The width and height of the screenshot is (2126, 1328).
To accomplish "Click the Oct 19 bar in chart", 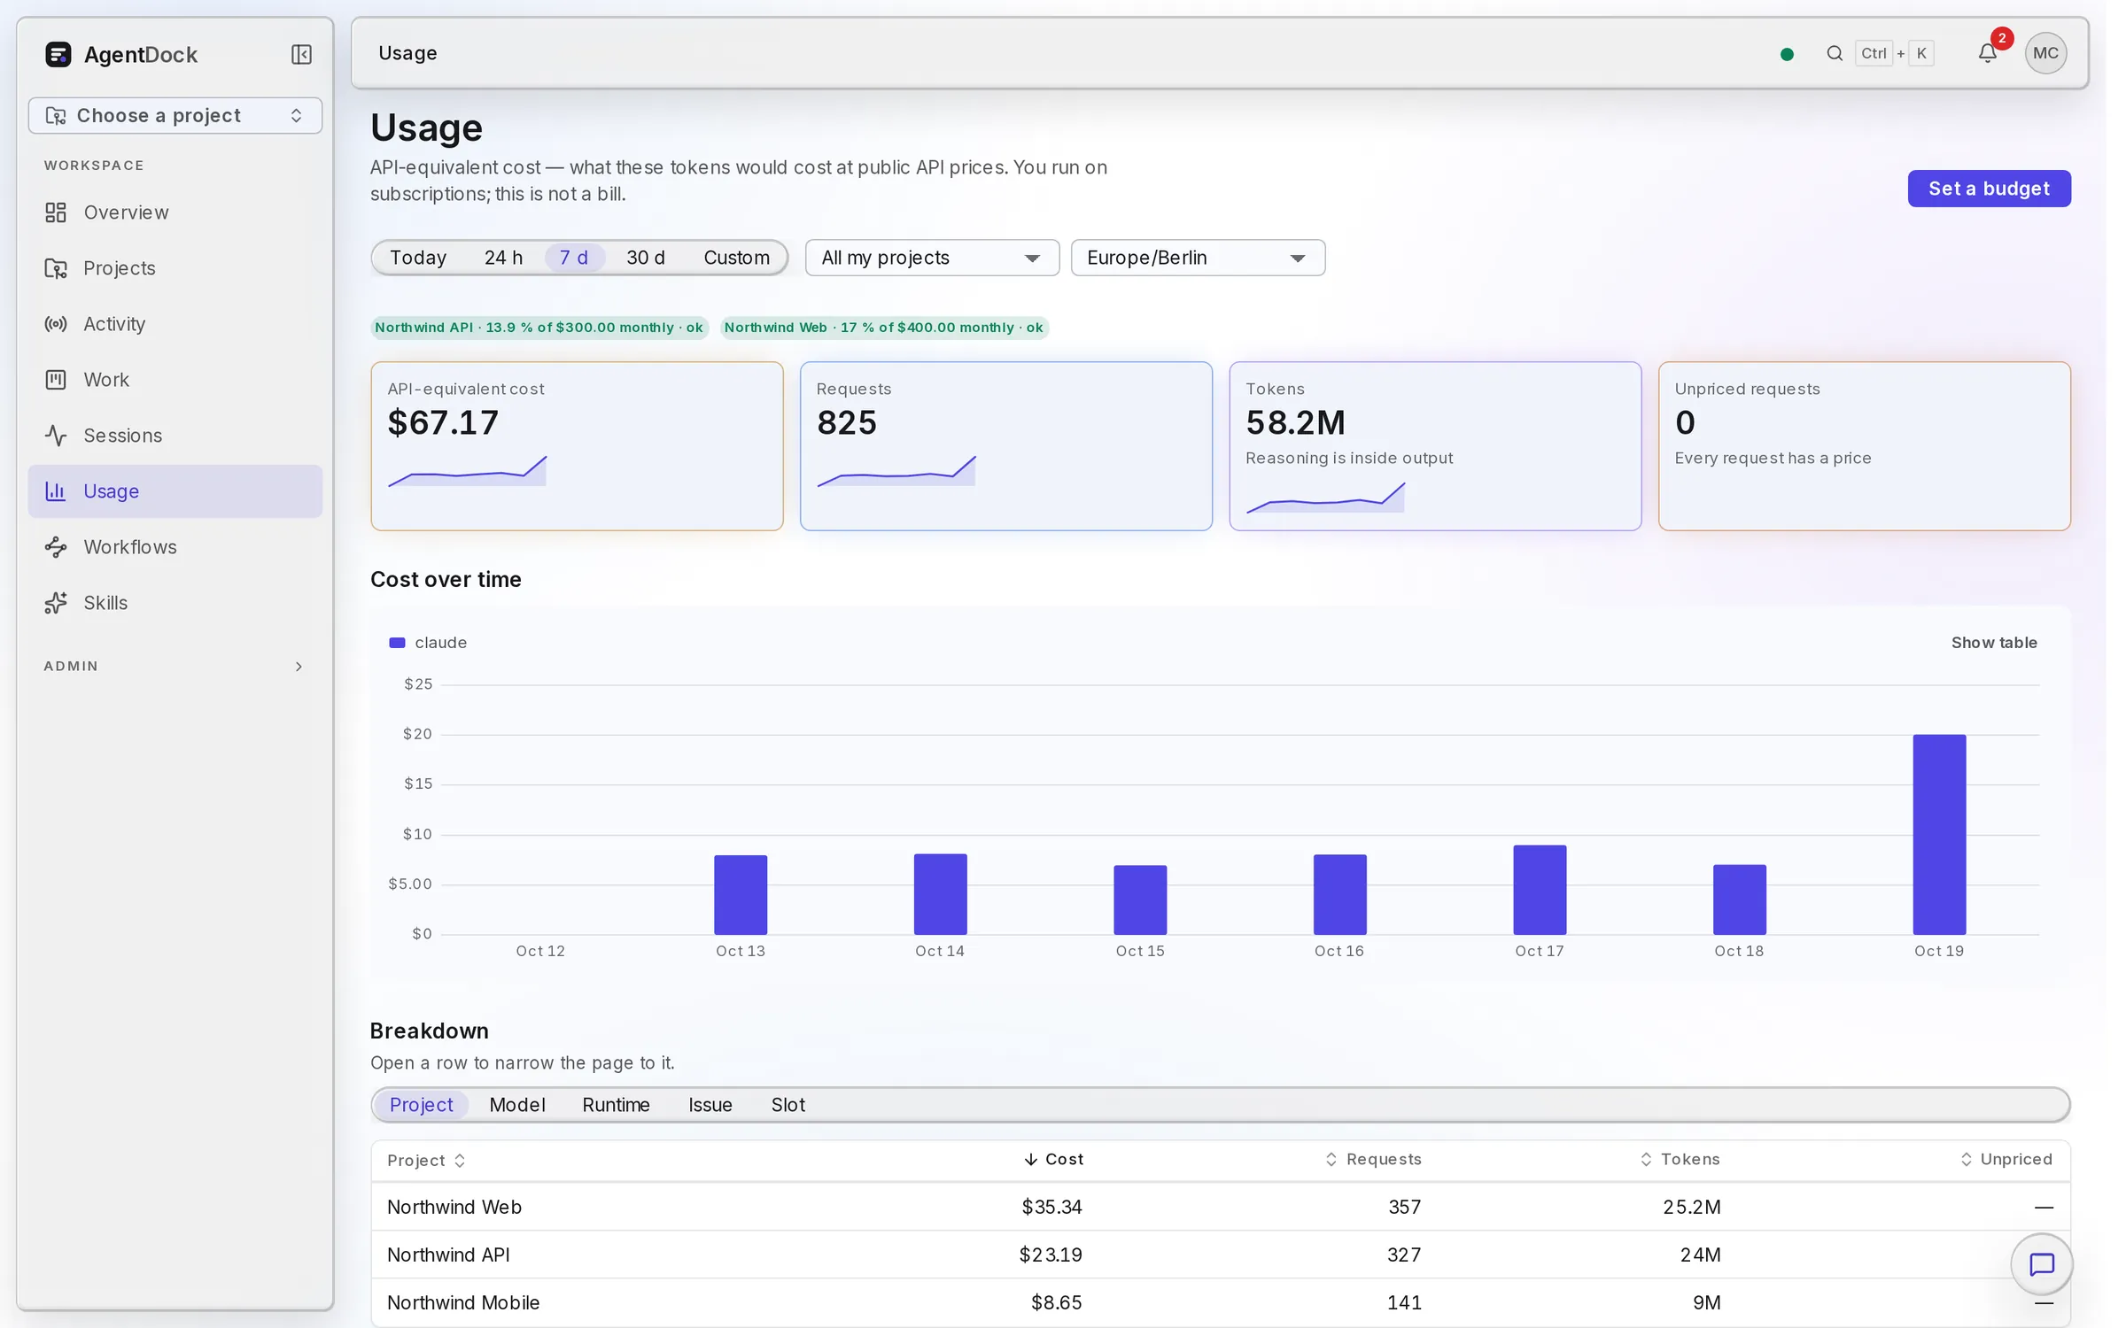I will pos(1939,834).
